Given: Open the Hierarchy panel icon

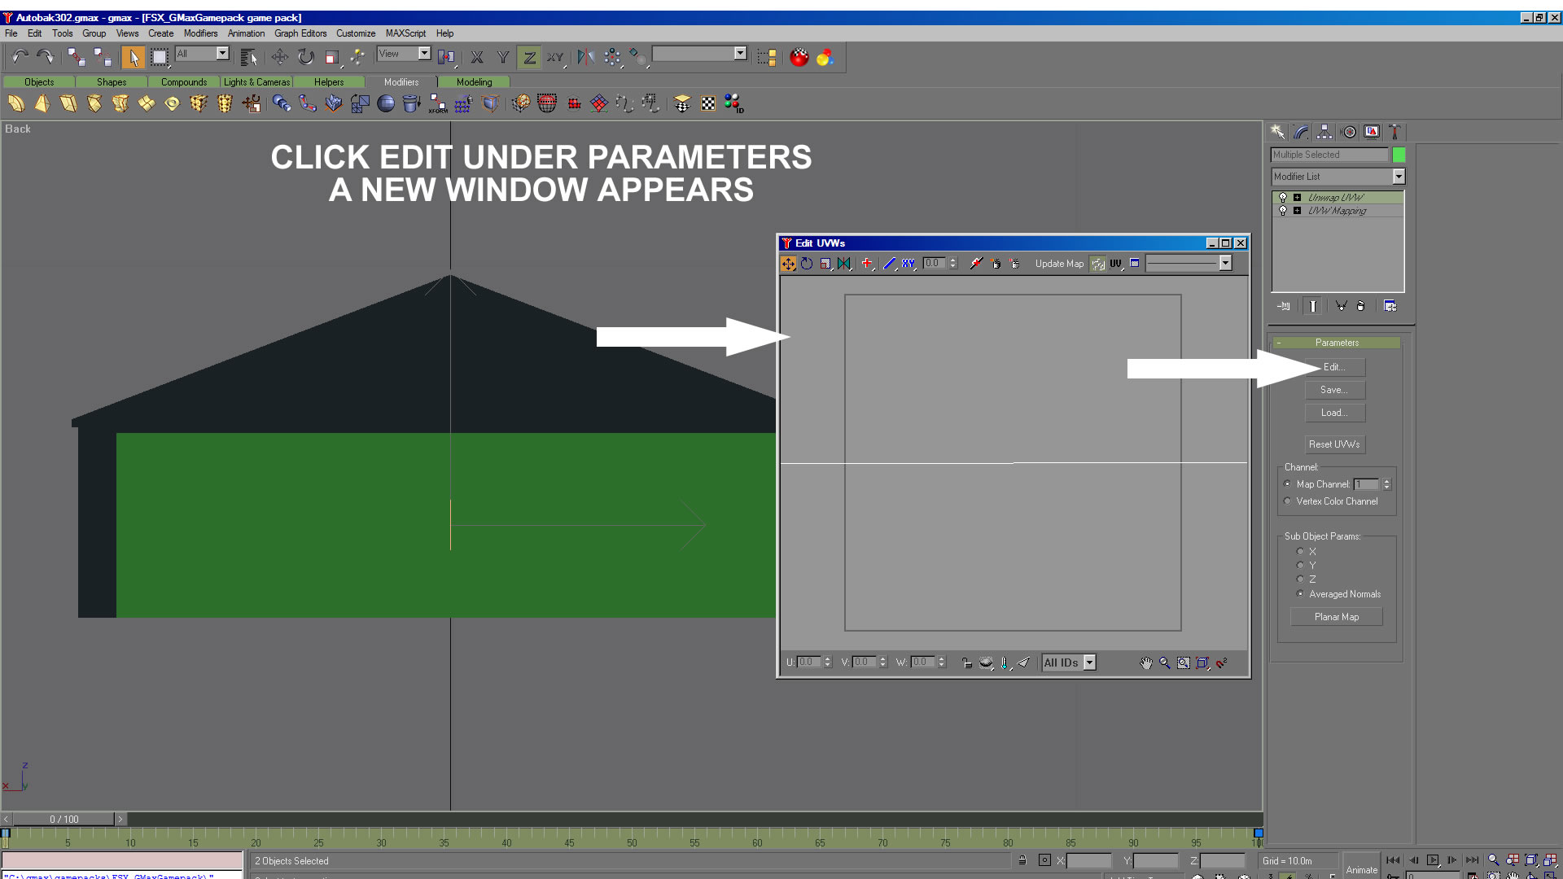Looking at the screenshot, I should (x=1324, y=132).
